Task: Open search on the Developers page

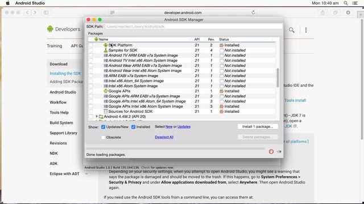Action: pos(292,30)
